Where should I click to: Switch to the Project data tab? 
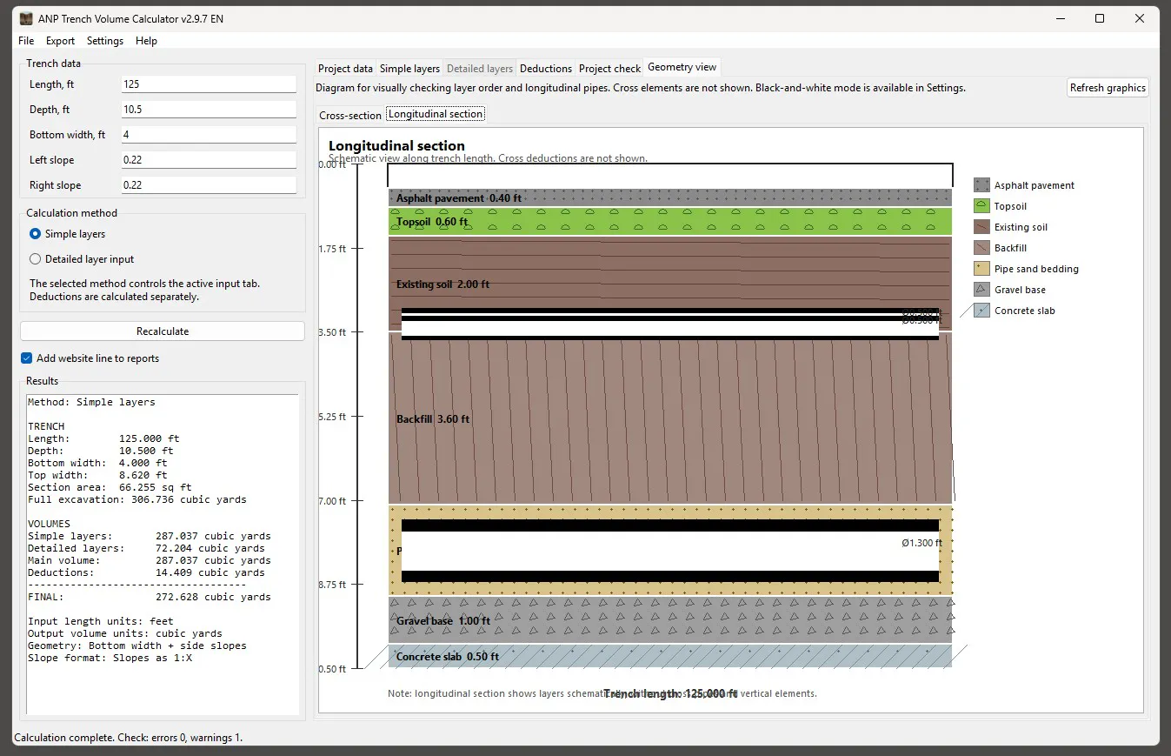coord(345,69)
